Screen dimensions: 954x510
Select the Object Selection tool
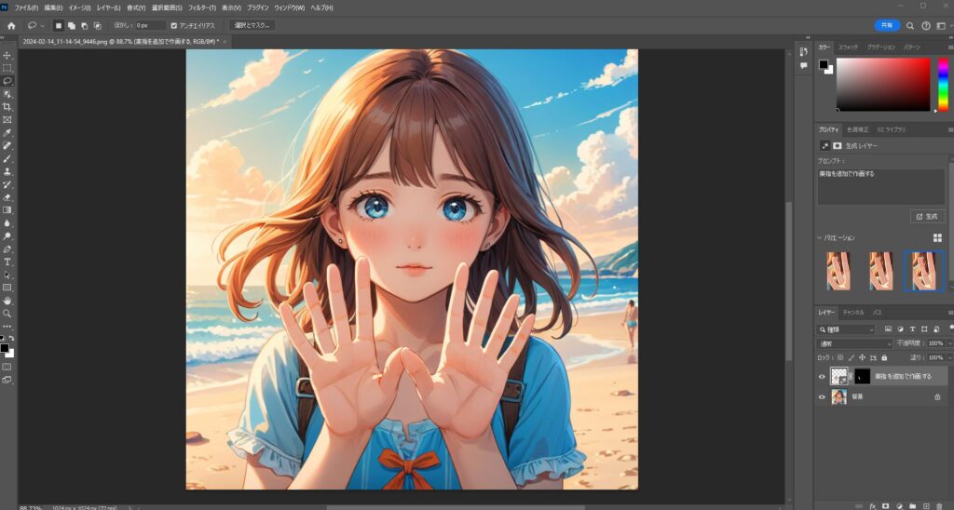(x=7, y=94)
